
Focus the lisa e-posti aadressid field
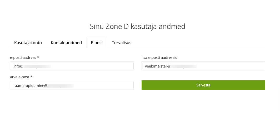coord(203,66)
